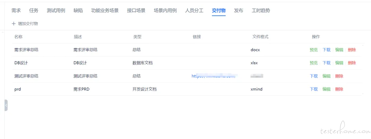Preview the DB设计 xlsx deliverable
Image resolution: width=371 pixels, height=139 pixels.
[x=314, y=63]
